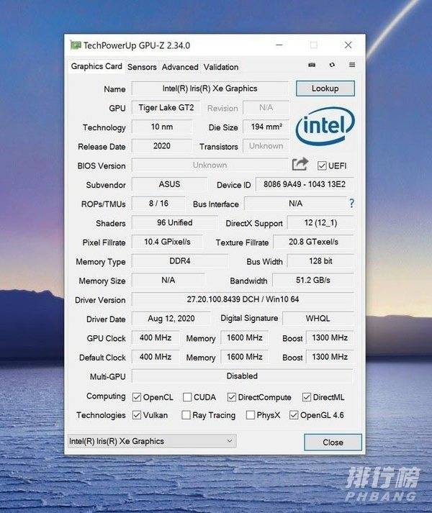The image size is (432, 513).
Task: Click the refresh icon in GPU-Z
Action: [x=332, y=65]
